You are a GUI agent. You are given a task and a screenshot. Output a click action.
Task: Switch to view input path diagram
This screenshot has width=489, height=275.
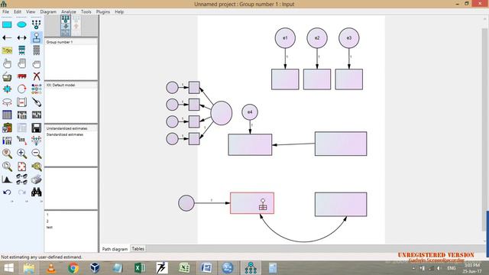66,25
